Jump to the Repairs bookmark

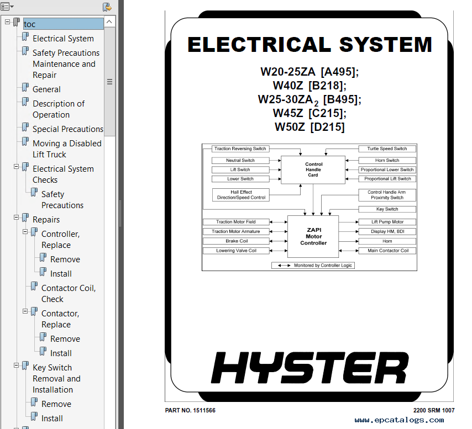[x=46, y=219]
